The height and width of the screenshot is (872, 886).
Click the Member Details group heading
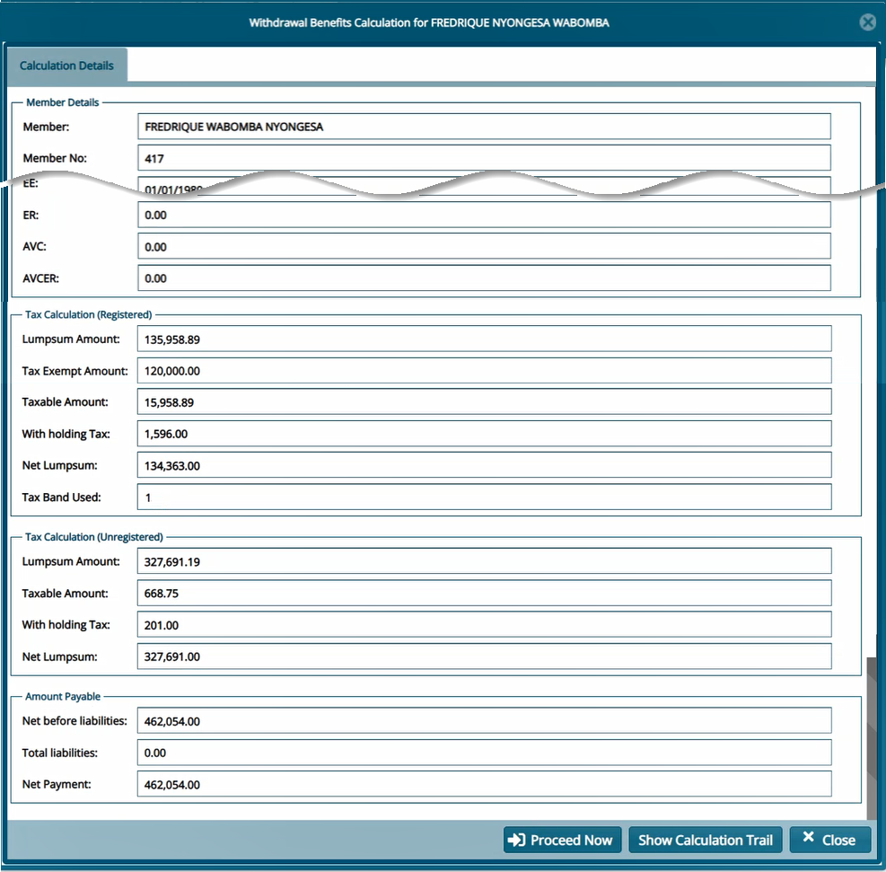point(62,102)
